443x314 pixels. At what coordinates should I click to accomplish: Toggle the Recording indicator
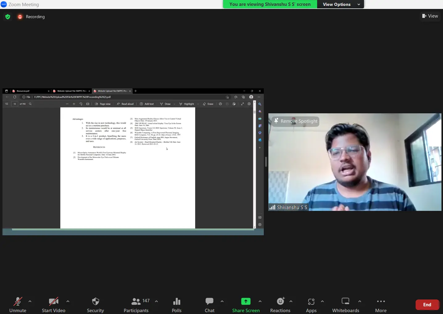point(31,17)
